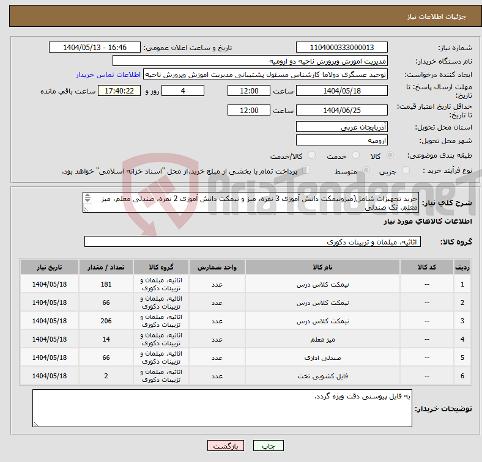482x462 pixels.
Task: Click the گروه کالا field اثاثیه، مبلمان
Action: [253, 242]
